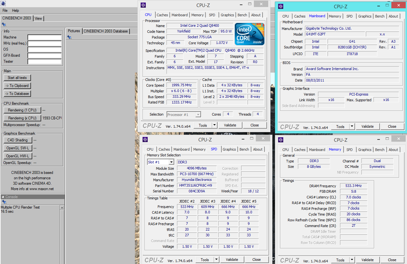Open the File menu in CINEBENCH
This screenshot has height=264, width=407.
5,11
